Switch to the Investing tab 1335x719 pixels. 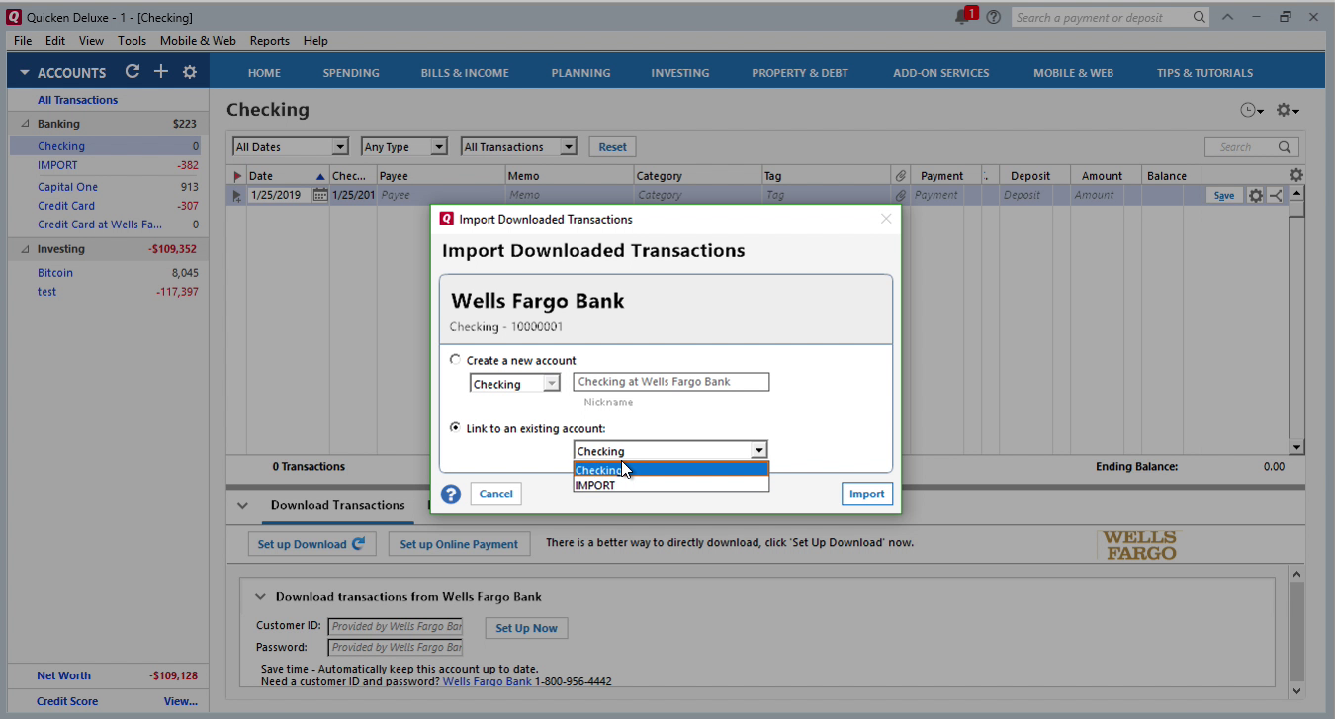[x=679, y=73]
